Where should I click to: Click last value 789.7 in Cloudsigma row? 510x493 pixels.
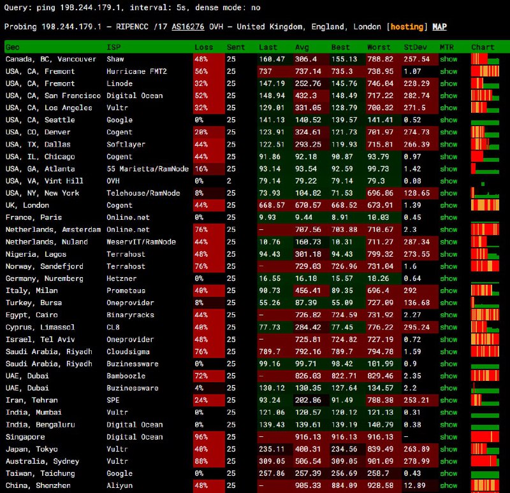click(270, 352)
